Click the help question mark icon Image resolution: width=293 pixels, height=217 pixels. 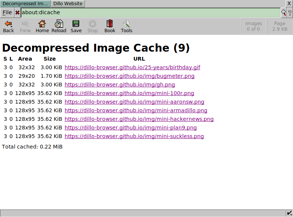point(290,12)
